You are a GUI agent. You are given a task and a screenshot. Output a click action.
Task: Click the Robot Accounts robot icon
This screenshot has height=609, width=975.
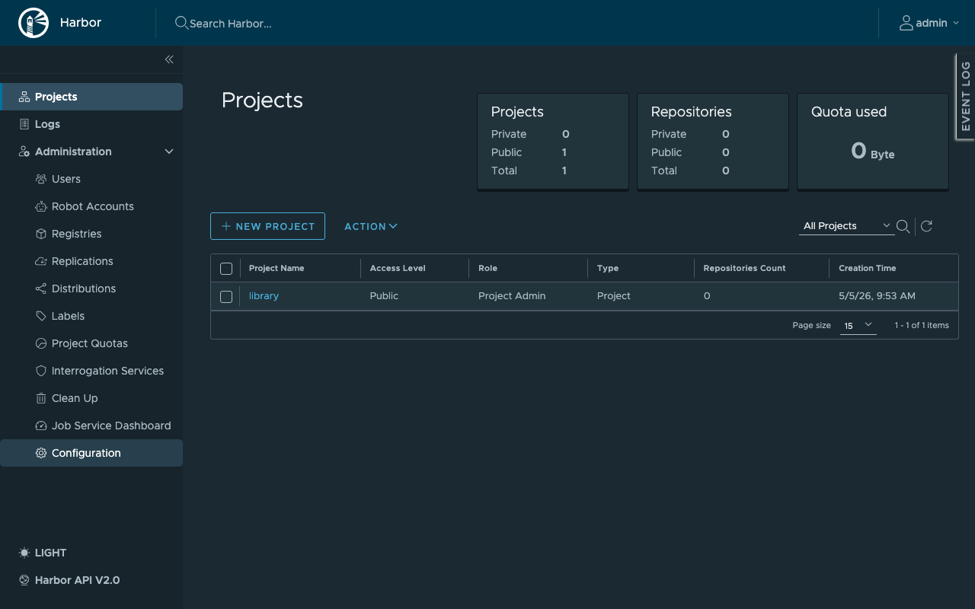coord(41,206)
